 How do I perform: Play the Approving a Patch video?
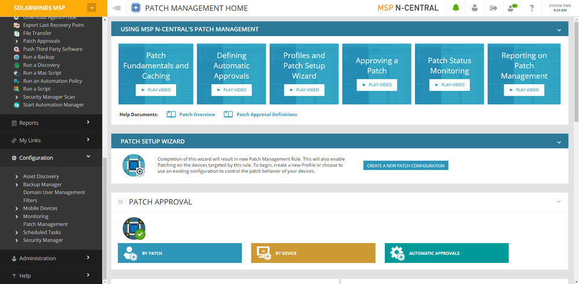[377, 85]
